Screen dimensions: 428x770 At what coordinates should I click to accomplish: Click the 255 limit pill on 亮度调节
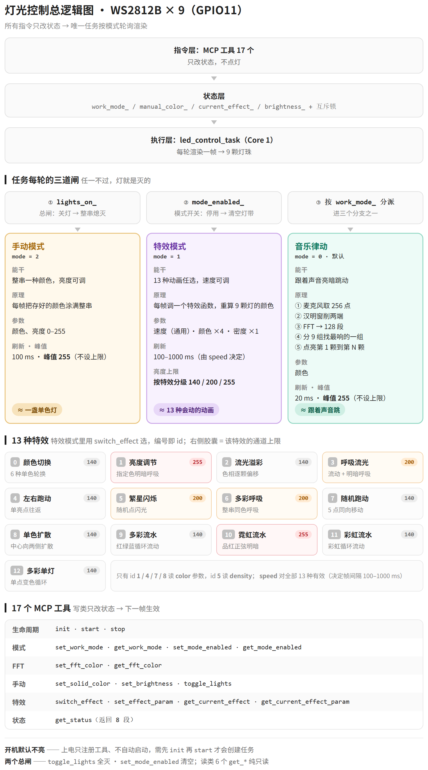[197, 462]
